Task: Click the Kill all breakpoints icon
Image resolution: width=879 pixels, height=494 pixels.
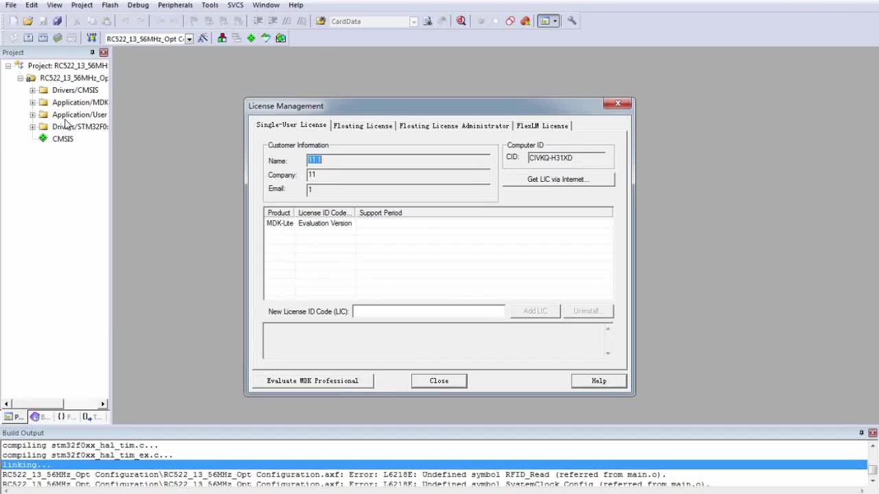Action: (525, 21)
